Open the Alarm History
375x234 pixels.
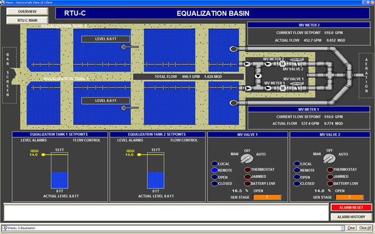350,216
